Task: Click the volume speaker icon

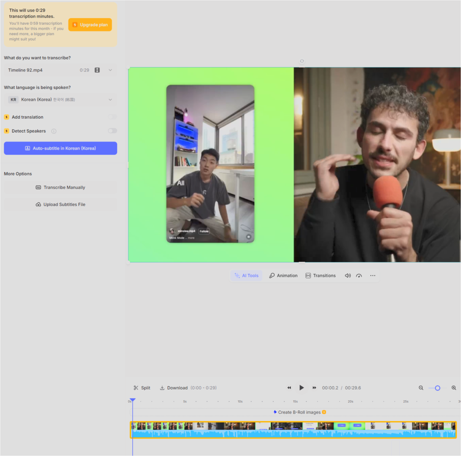Action: [348, 276]
